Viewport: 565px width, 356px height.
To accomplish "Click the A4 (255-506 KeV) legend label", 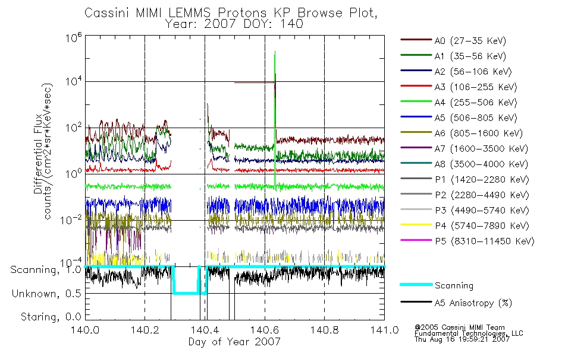I will (476, 103).
